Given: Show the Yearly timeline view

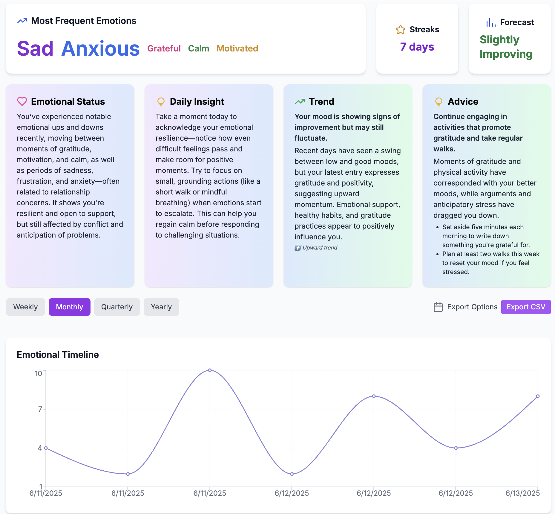Looking at the screenshot, I should tap(161, 307).
